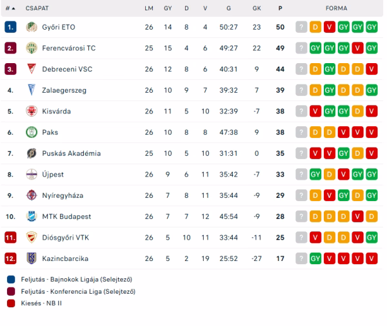This screenshot has height=326, width=387.
Task: Click the FORMA column header
Action: (336, 8)
